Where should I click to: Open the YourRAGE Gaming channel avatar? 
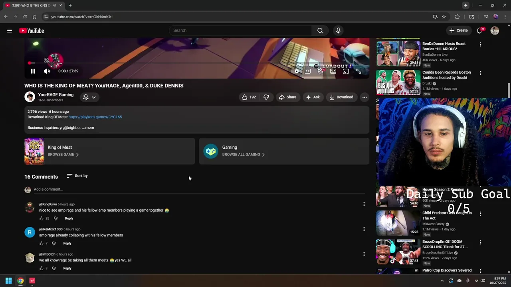pos(30,97)
